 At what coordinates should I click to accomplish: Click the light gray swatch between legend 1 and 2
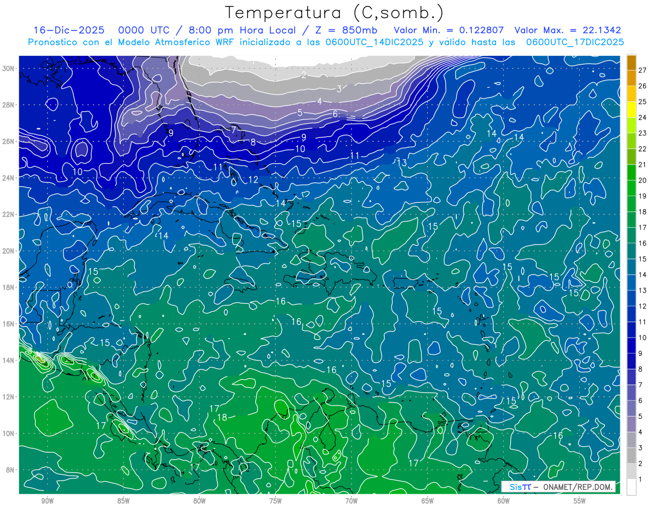click(631, 471)
